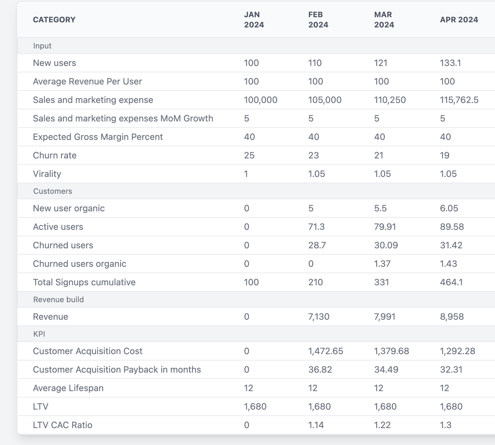
Task: Select the MAR 2024 column header
Action: coord(384,20)
